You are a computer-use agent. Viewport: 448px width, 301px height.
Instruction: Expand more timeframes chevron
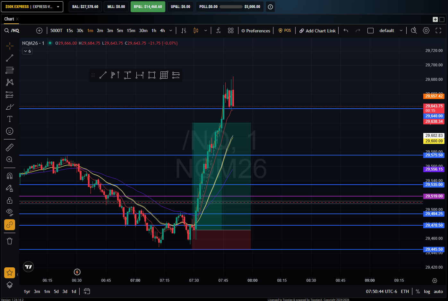click(x=171, y=30)
